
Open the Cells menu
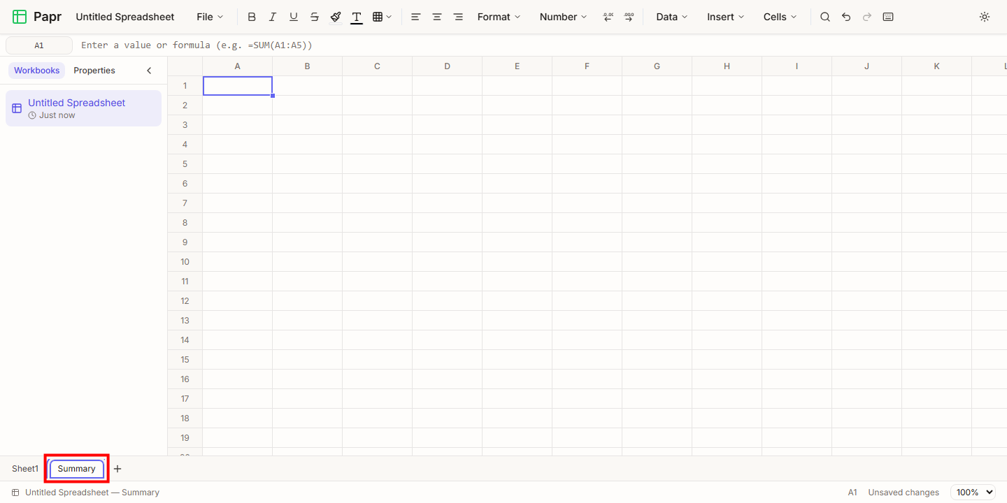tap(780, 17)
